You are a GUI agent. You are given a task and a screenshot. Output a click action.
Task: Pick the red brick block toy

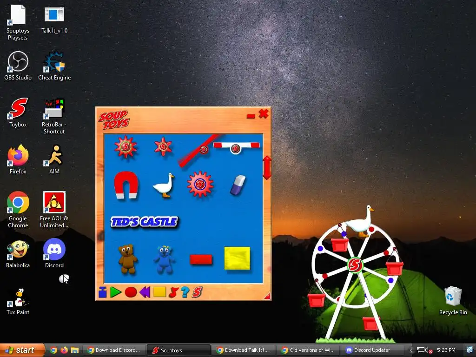point(201,259)
